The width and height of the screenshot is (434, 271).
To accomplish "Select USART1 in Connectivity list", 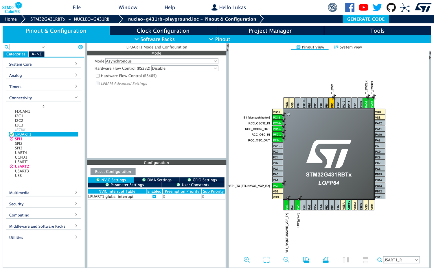I will point(22,162).
